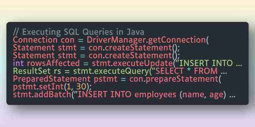255x127 pixels.
Task: Click the PreparedStatement type name
Action: click(52, 79)
